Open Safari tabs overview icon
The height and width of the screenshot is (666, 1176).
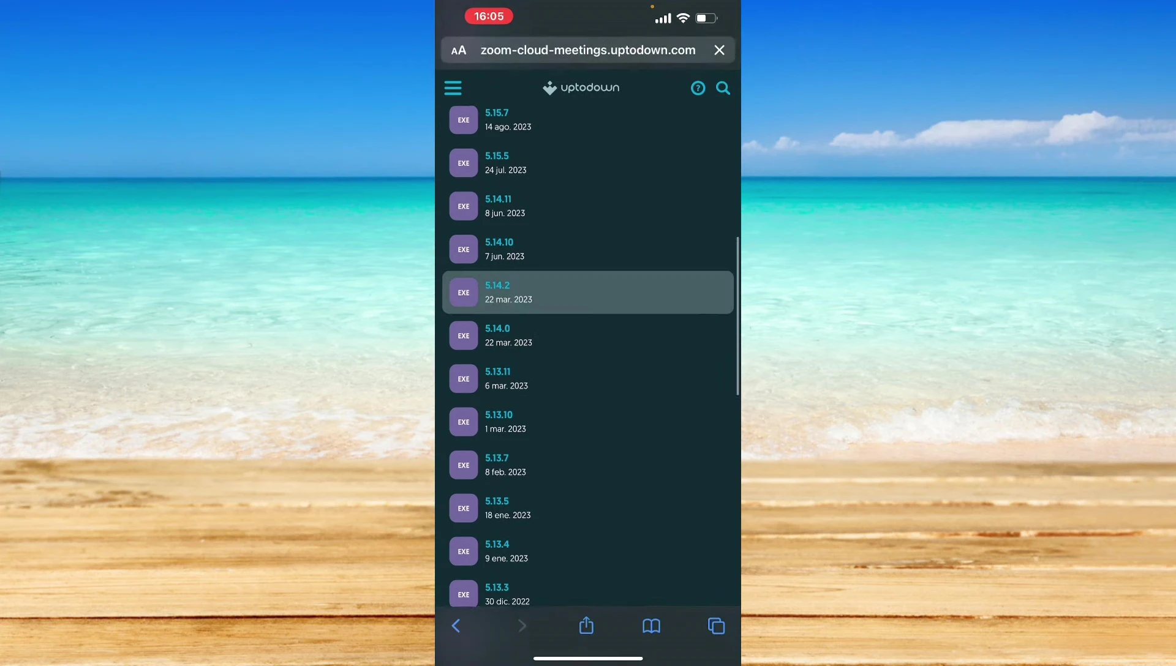point(716,626)
